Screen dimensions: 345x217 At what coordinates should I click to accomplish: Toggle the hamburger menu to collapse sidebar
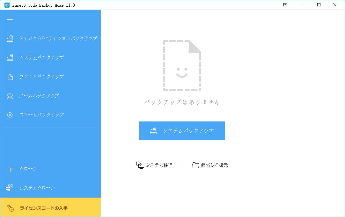click(x=10, y=20)
